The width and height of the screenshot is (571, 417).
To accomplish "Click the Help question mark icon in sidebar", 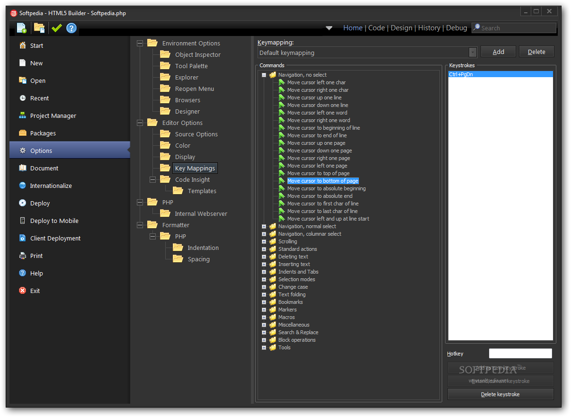I will pos(22,273).
